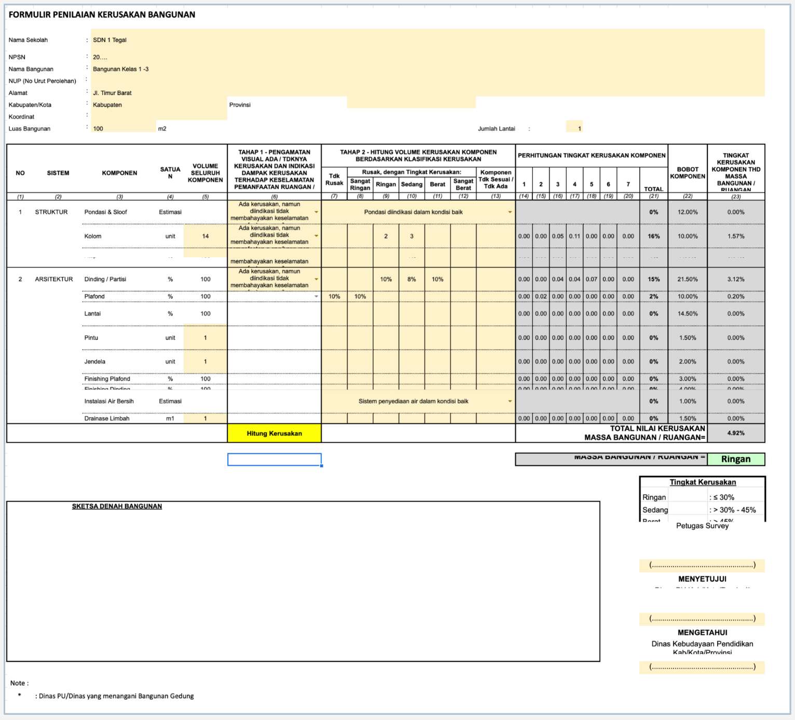
Task: Select the NPSN field showing '20....'
Action: (x=428, y=57)
